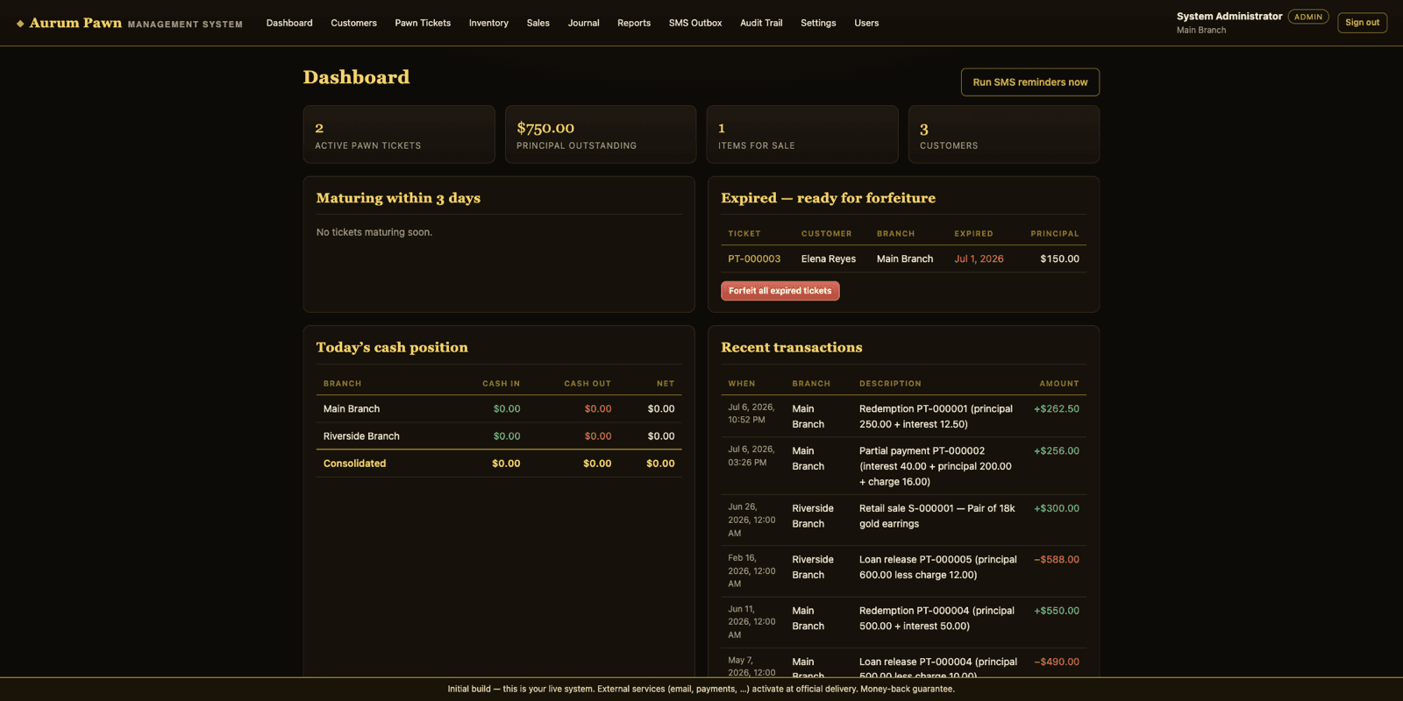The width and height of the screenshot is (1403, 701).
Task: Select the Items For Sale stat card
Action: 802,134
